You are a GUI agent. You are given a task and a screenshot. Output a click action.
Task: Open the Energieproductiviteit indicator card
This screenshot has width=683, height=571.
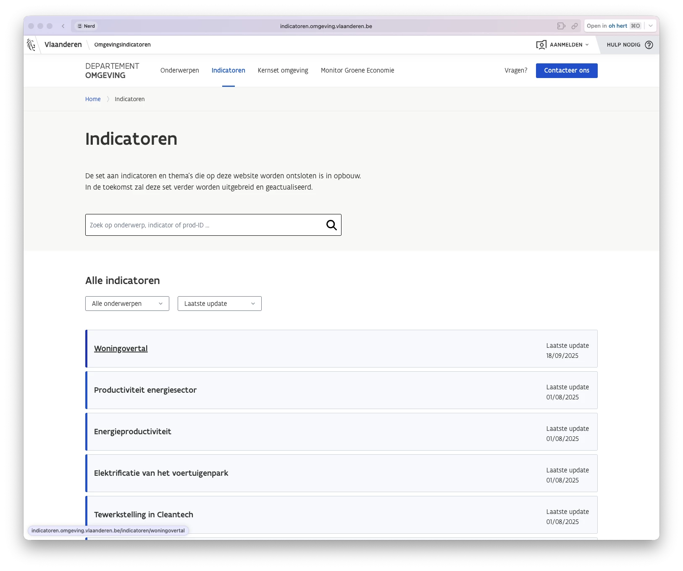[x=133, y=432]
